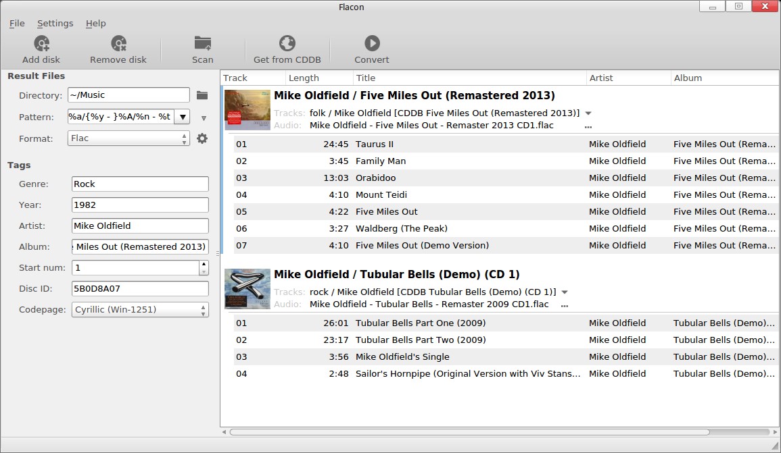Click the Artist column header

[628, 78]
